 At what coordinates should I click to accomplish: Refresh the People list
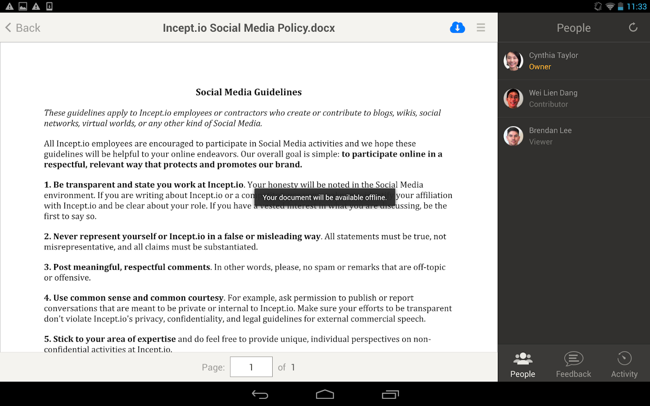pyautogui.click(x=633, y=28)
